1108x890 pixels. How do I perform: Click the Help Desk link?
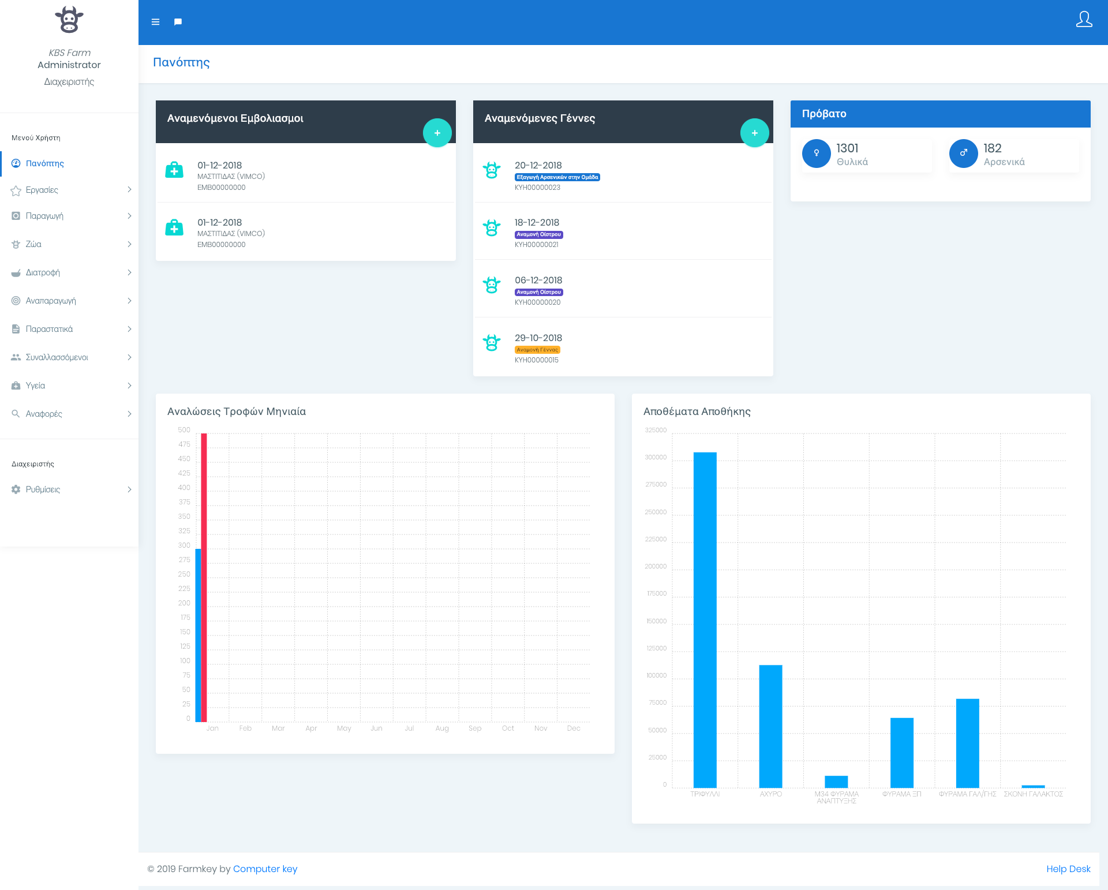point(1068,869)
